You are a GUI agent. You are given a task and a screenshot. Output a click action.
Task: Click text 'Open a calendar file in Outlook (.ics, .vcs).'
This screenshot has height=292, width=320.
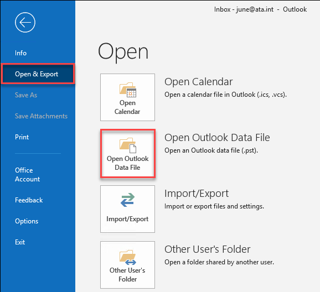pyautogui.click(x=225, y=95)
